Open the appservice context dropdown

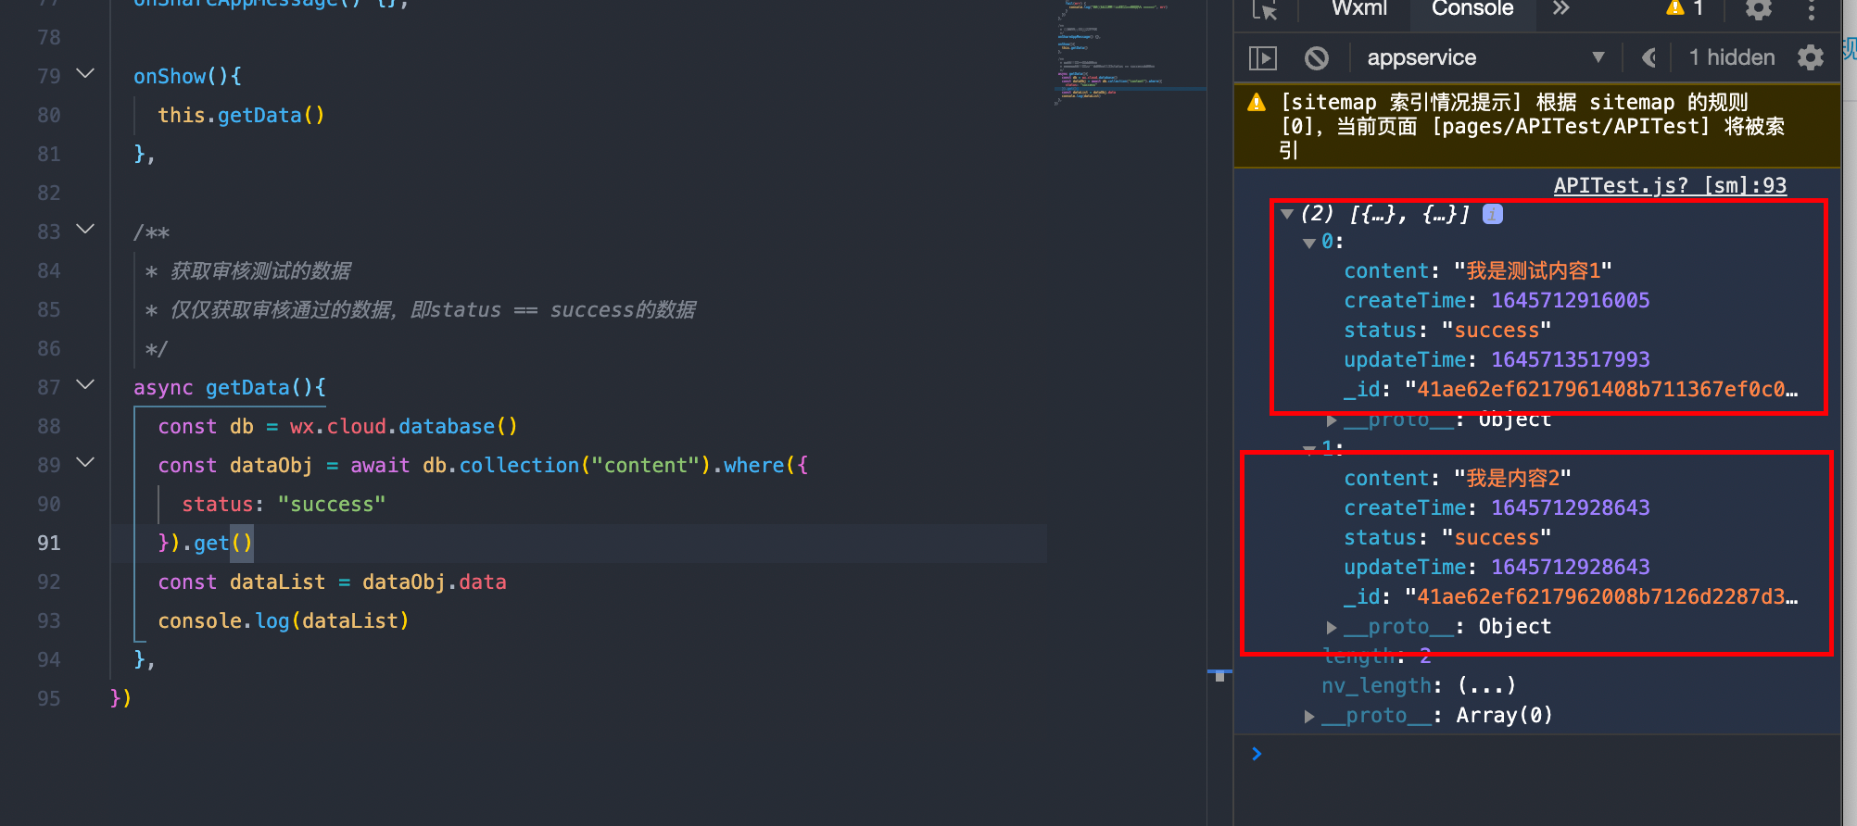pyautogui.click(x=1485, y=57)
